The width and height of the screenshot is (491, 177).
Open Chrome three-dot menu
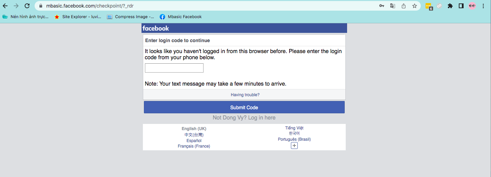(483, 6)
